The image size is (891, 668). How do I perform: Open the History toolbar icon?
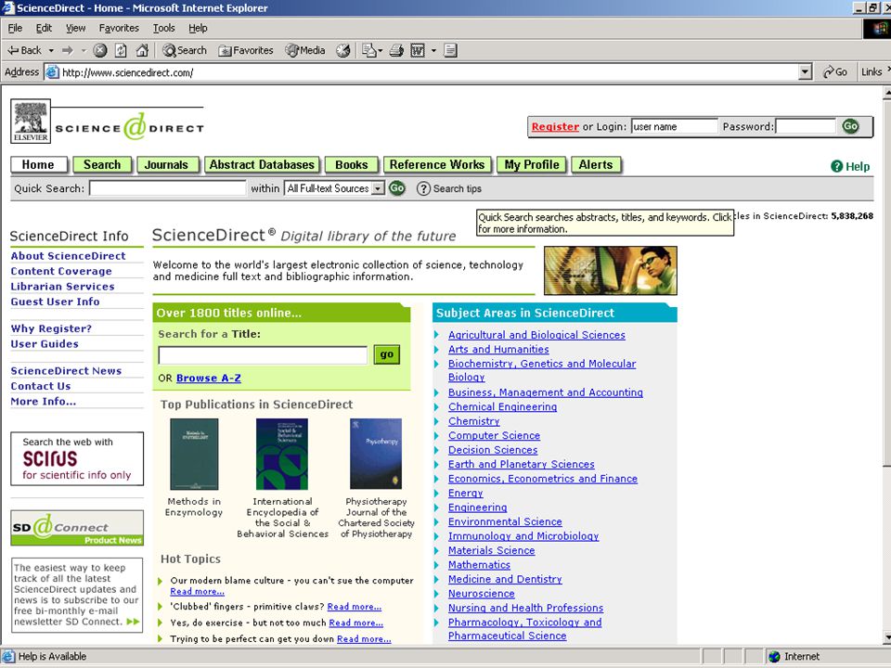pyautogui.click(x=343, y=50)
